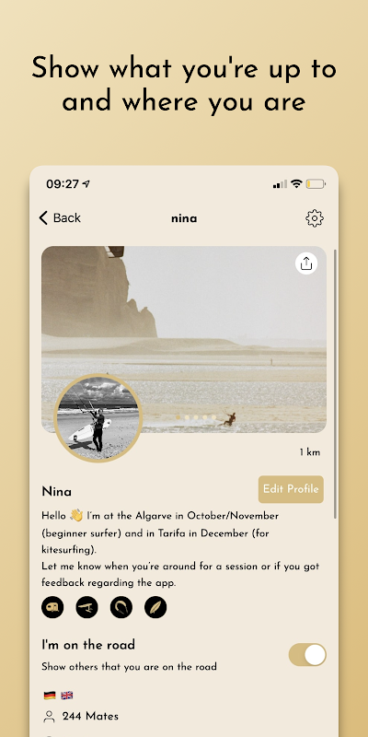Tap the 1 km distance label
The height and width of the screenshot is (737, 368).
point(310,452)
